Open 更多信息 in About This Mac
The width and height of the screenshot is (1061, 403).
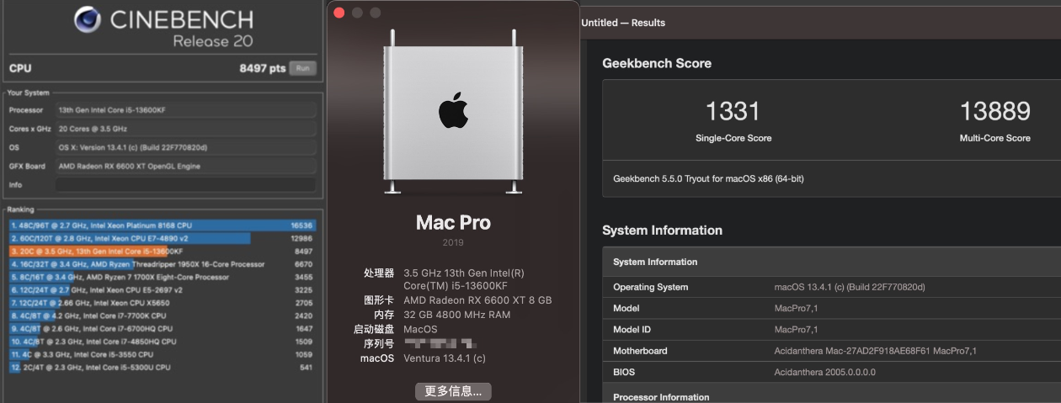pos(453,391)
